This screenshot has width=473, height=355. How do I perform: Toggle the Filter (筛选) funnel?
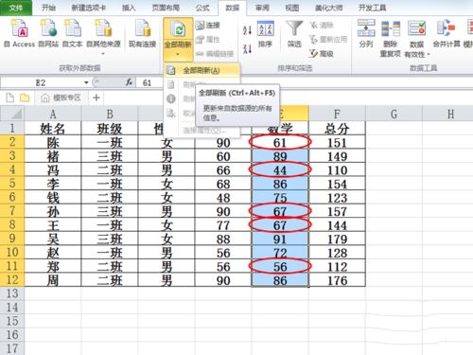(x=294, y=34)
